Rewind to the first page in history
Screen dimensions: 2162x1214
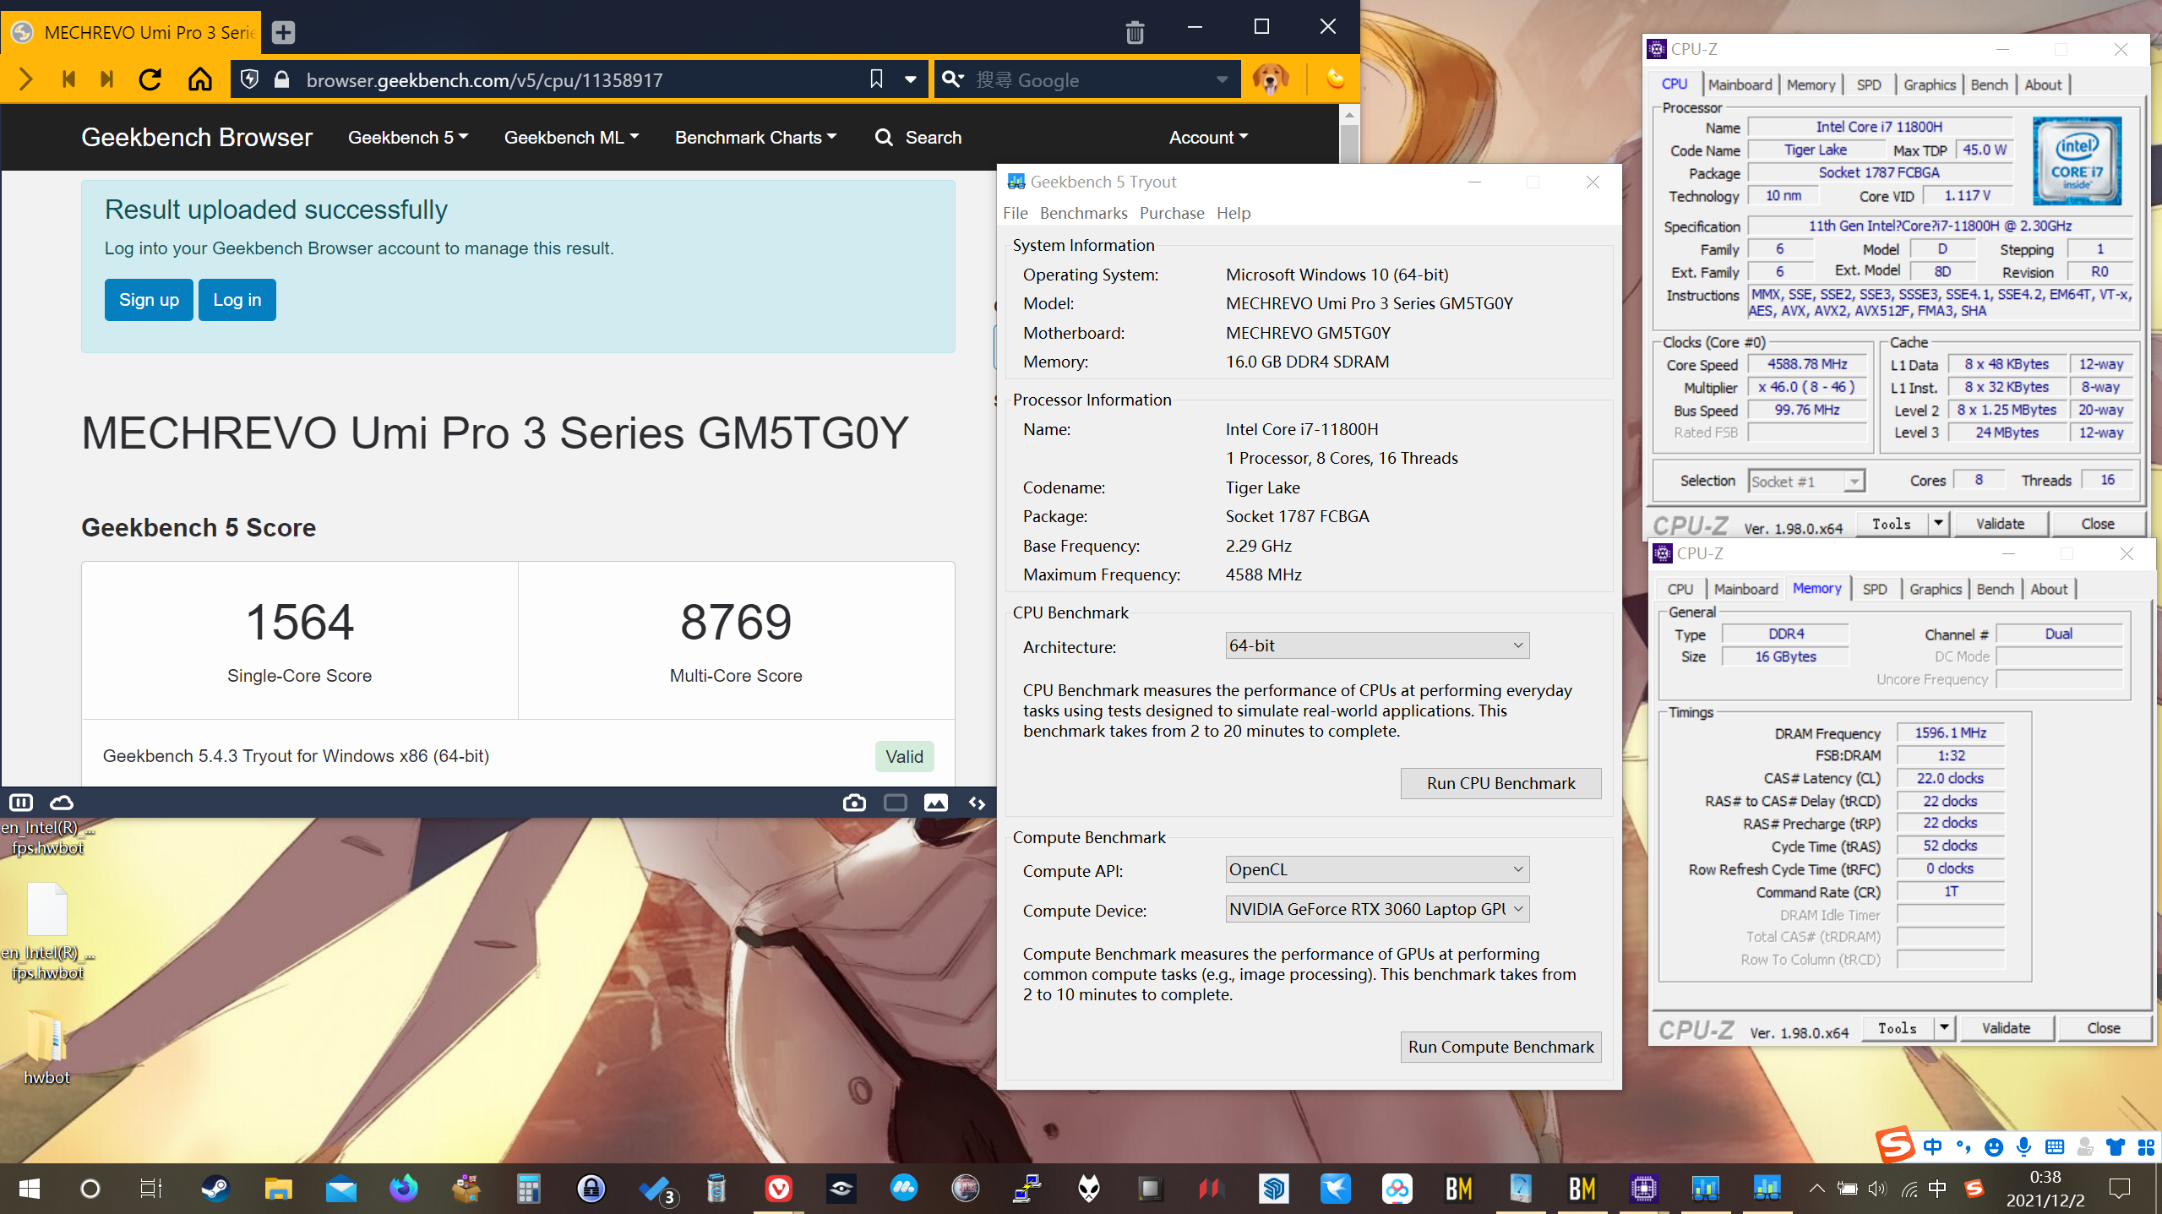click(x=69, y=79)
